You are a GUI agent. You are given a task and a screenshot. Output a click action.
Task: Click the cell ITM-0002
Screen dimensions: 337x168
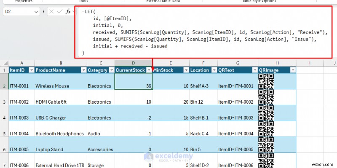tap(22, 97)
